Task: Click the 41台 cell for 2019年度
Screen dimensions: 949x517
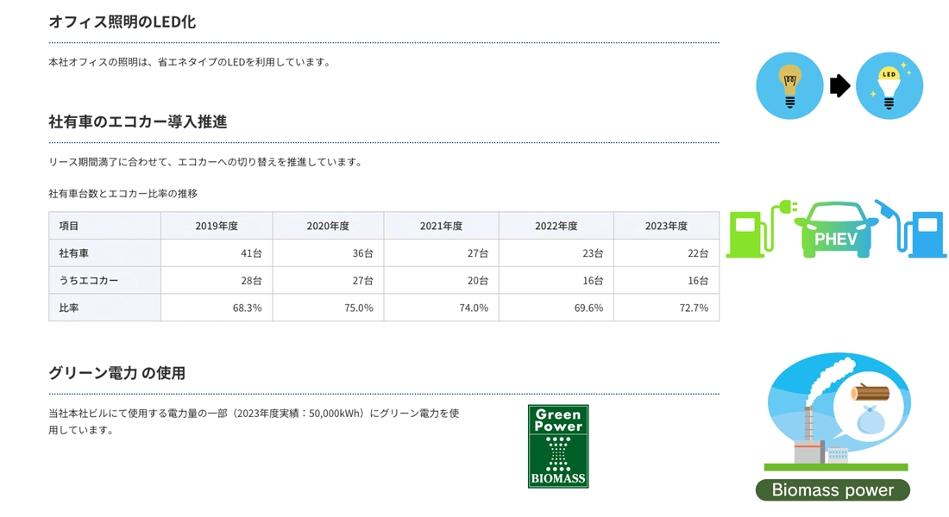Action: pyautogui.click(x=217, y=252)
